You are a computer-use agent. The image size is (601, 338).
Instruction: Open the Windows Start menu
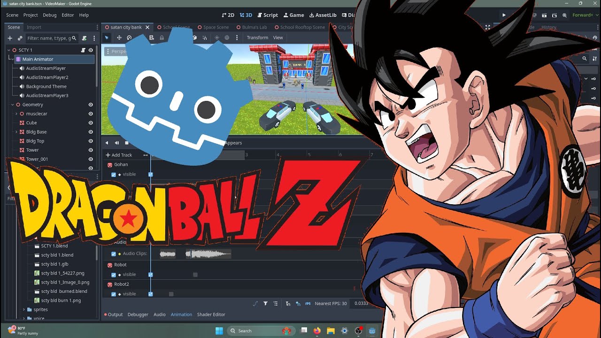click(x=219, y=330)
